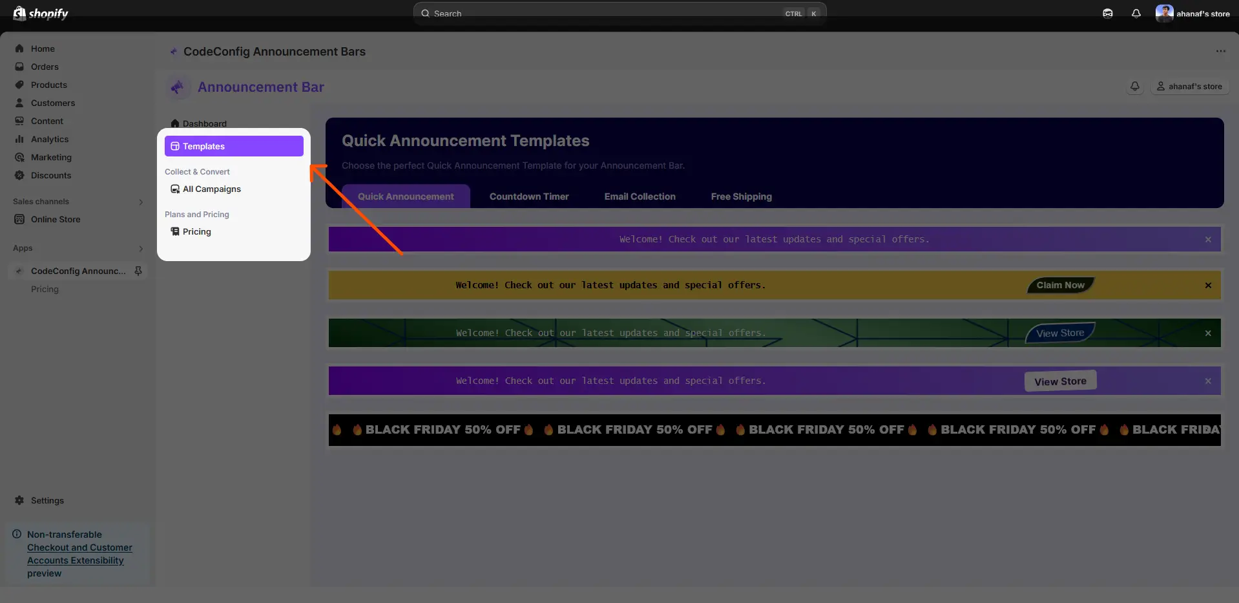Select the Black Friday 50% OFF template

click(775, 430)
